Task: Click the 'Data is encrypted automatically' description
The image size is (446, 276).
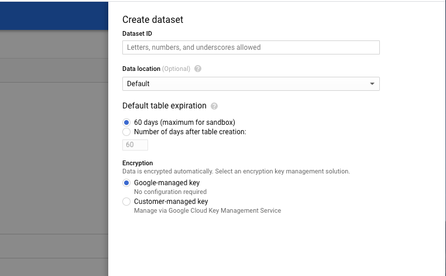Action: pyautogui.click(x=236, y=171)
